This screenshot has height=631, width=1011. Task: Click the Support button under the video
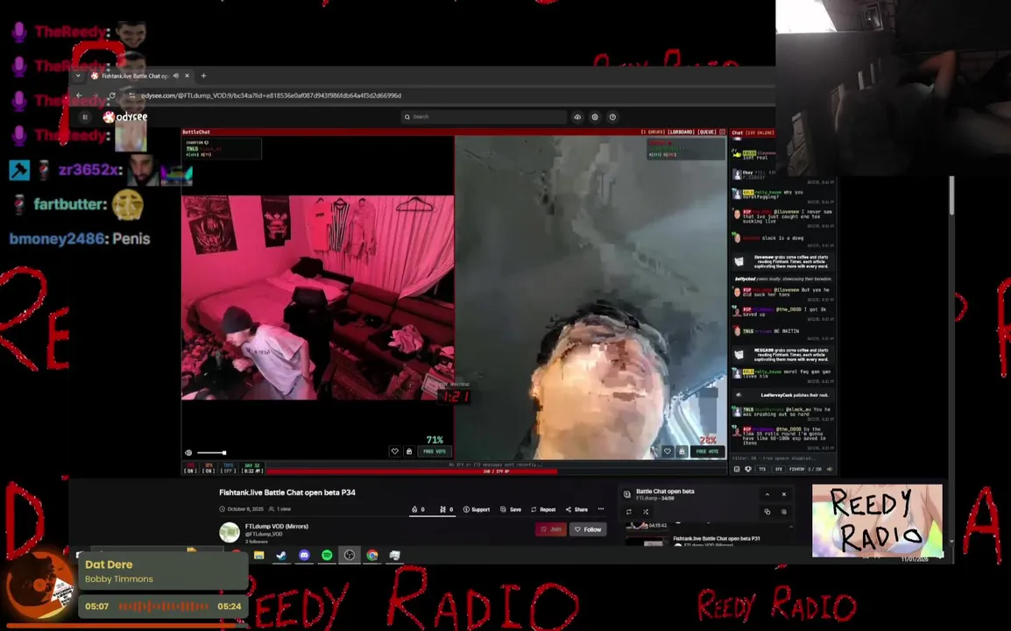coord(476,509)
